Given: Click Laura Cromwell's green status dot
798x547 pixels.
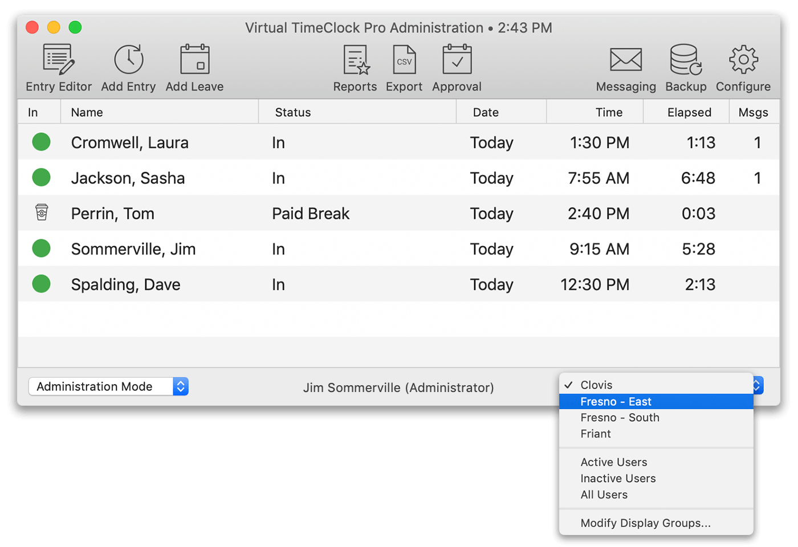Looking at the screenshot, I should (x=41, y=142).
